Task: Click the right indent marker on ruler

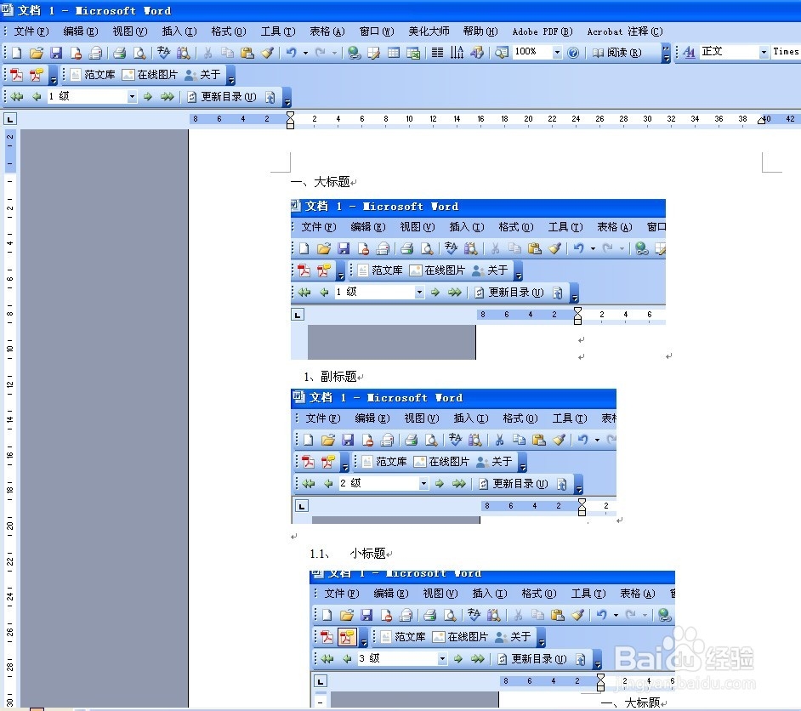Action: [x=762, y=120]
